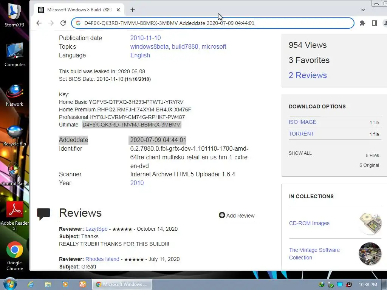This screenshot has height=290, width=387.
Task: Open Windows Media Player taskbar icon
Action: click(x=65, y=284)
